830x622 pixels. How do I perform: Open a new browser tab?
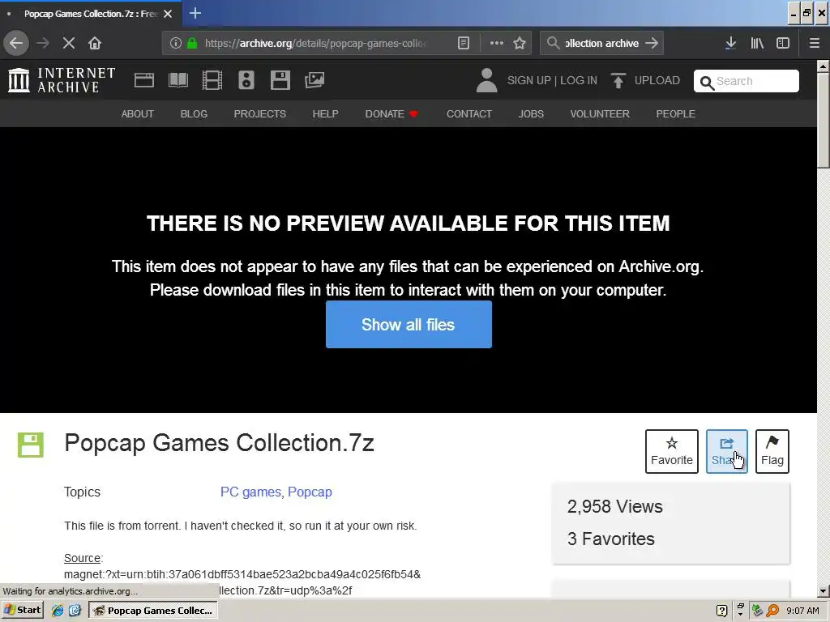195,13
